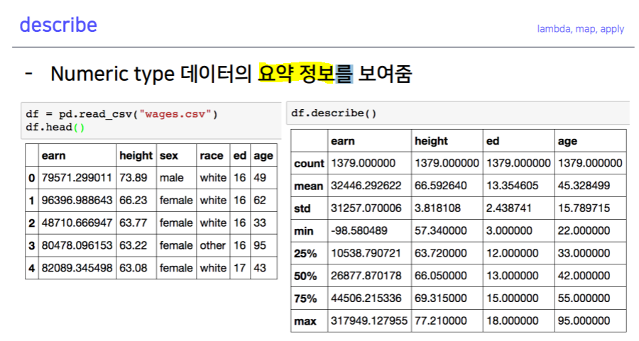The width and height of the screenshot is (639, 341).
Task: Click mean age value 45.328499
Action: [x=584, y=186]
